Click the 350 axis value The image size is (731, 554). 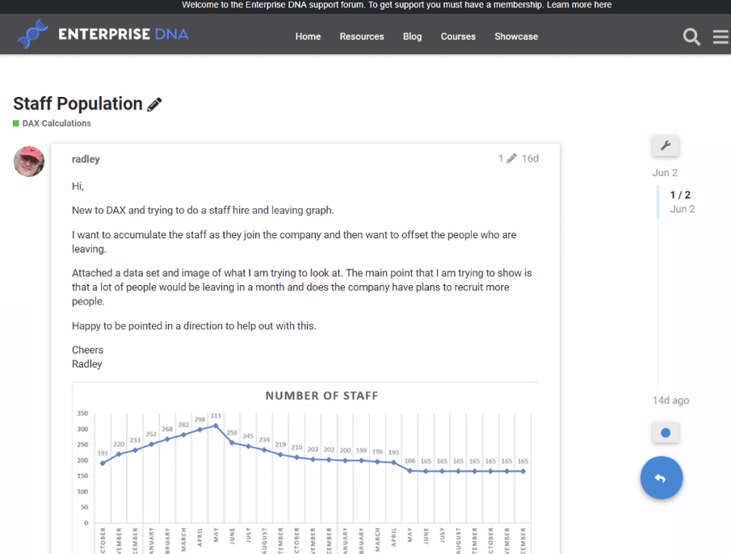82,413
